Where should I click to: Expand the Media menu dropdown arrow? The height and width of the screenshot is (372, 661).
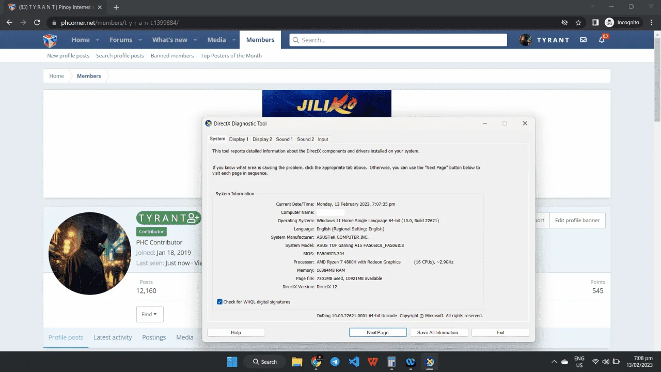(x=234, y=40)
